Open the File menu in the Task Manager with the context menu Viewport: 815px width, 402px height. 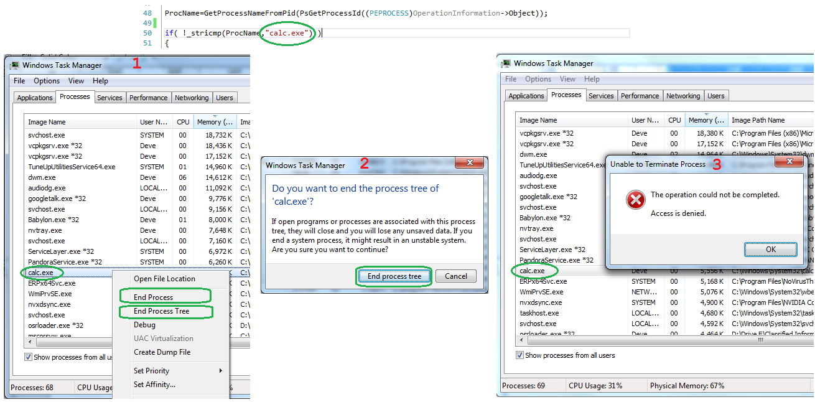[19, 81]
